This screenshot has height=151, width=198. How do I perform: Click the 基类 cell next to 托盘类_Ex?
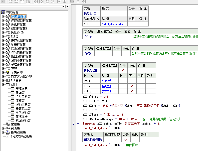tap(114, 13)
